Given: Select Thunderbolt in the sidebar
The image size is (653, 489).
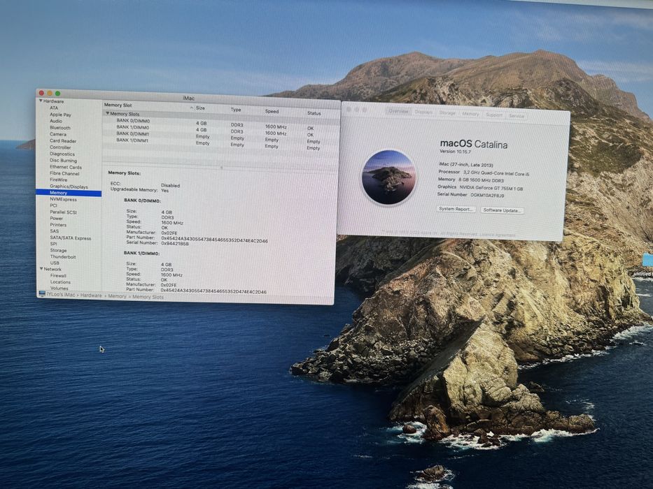Looking at the screenshot, I should [x=63, y=257].
